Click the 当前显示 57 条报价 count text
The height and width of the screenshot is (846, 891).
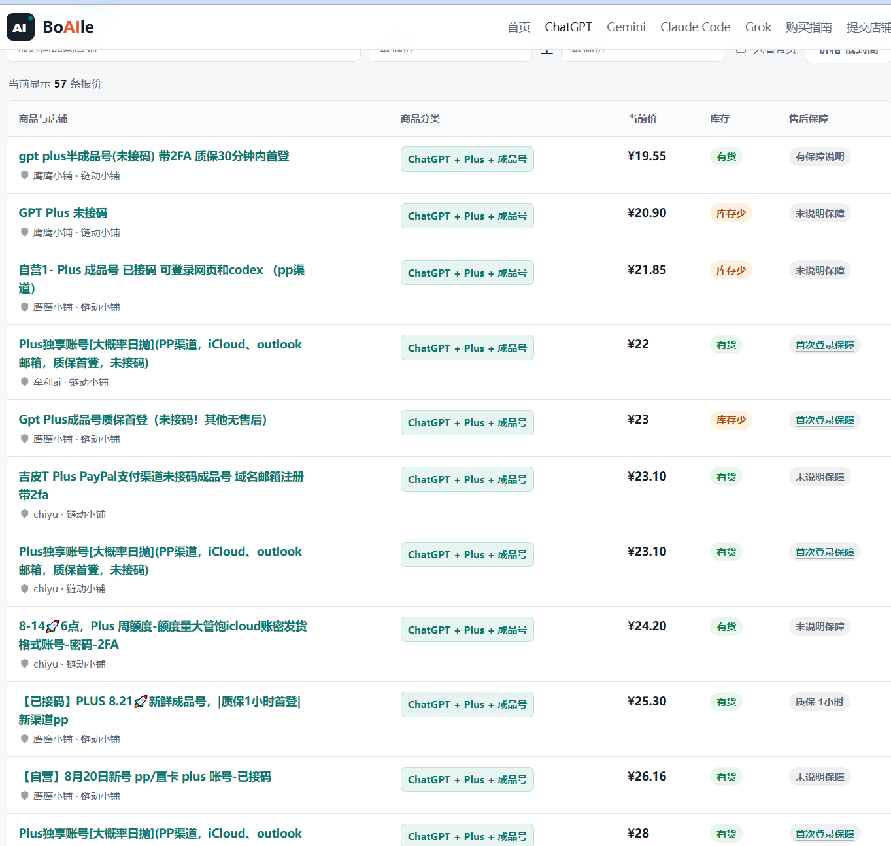click(x=55, y=84)
